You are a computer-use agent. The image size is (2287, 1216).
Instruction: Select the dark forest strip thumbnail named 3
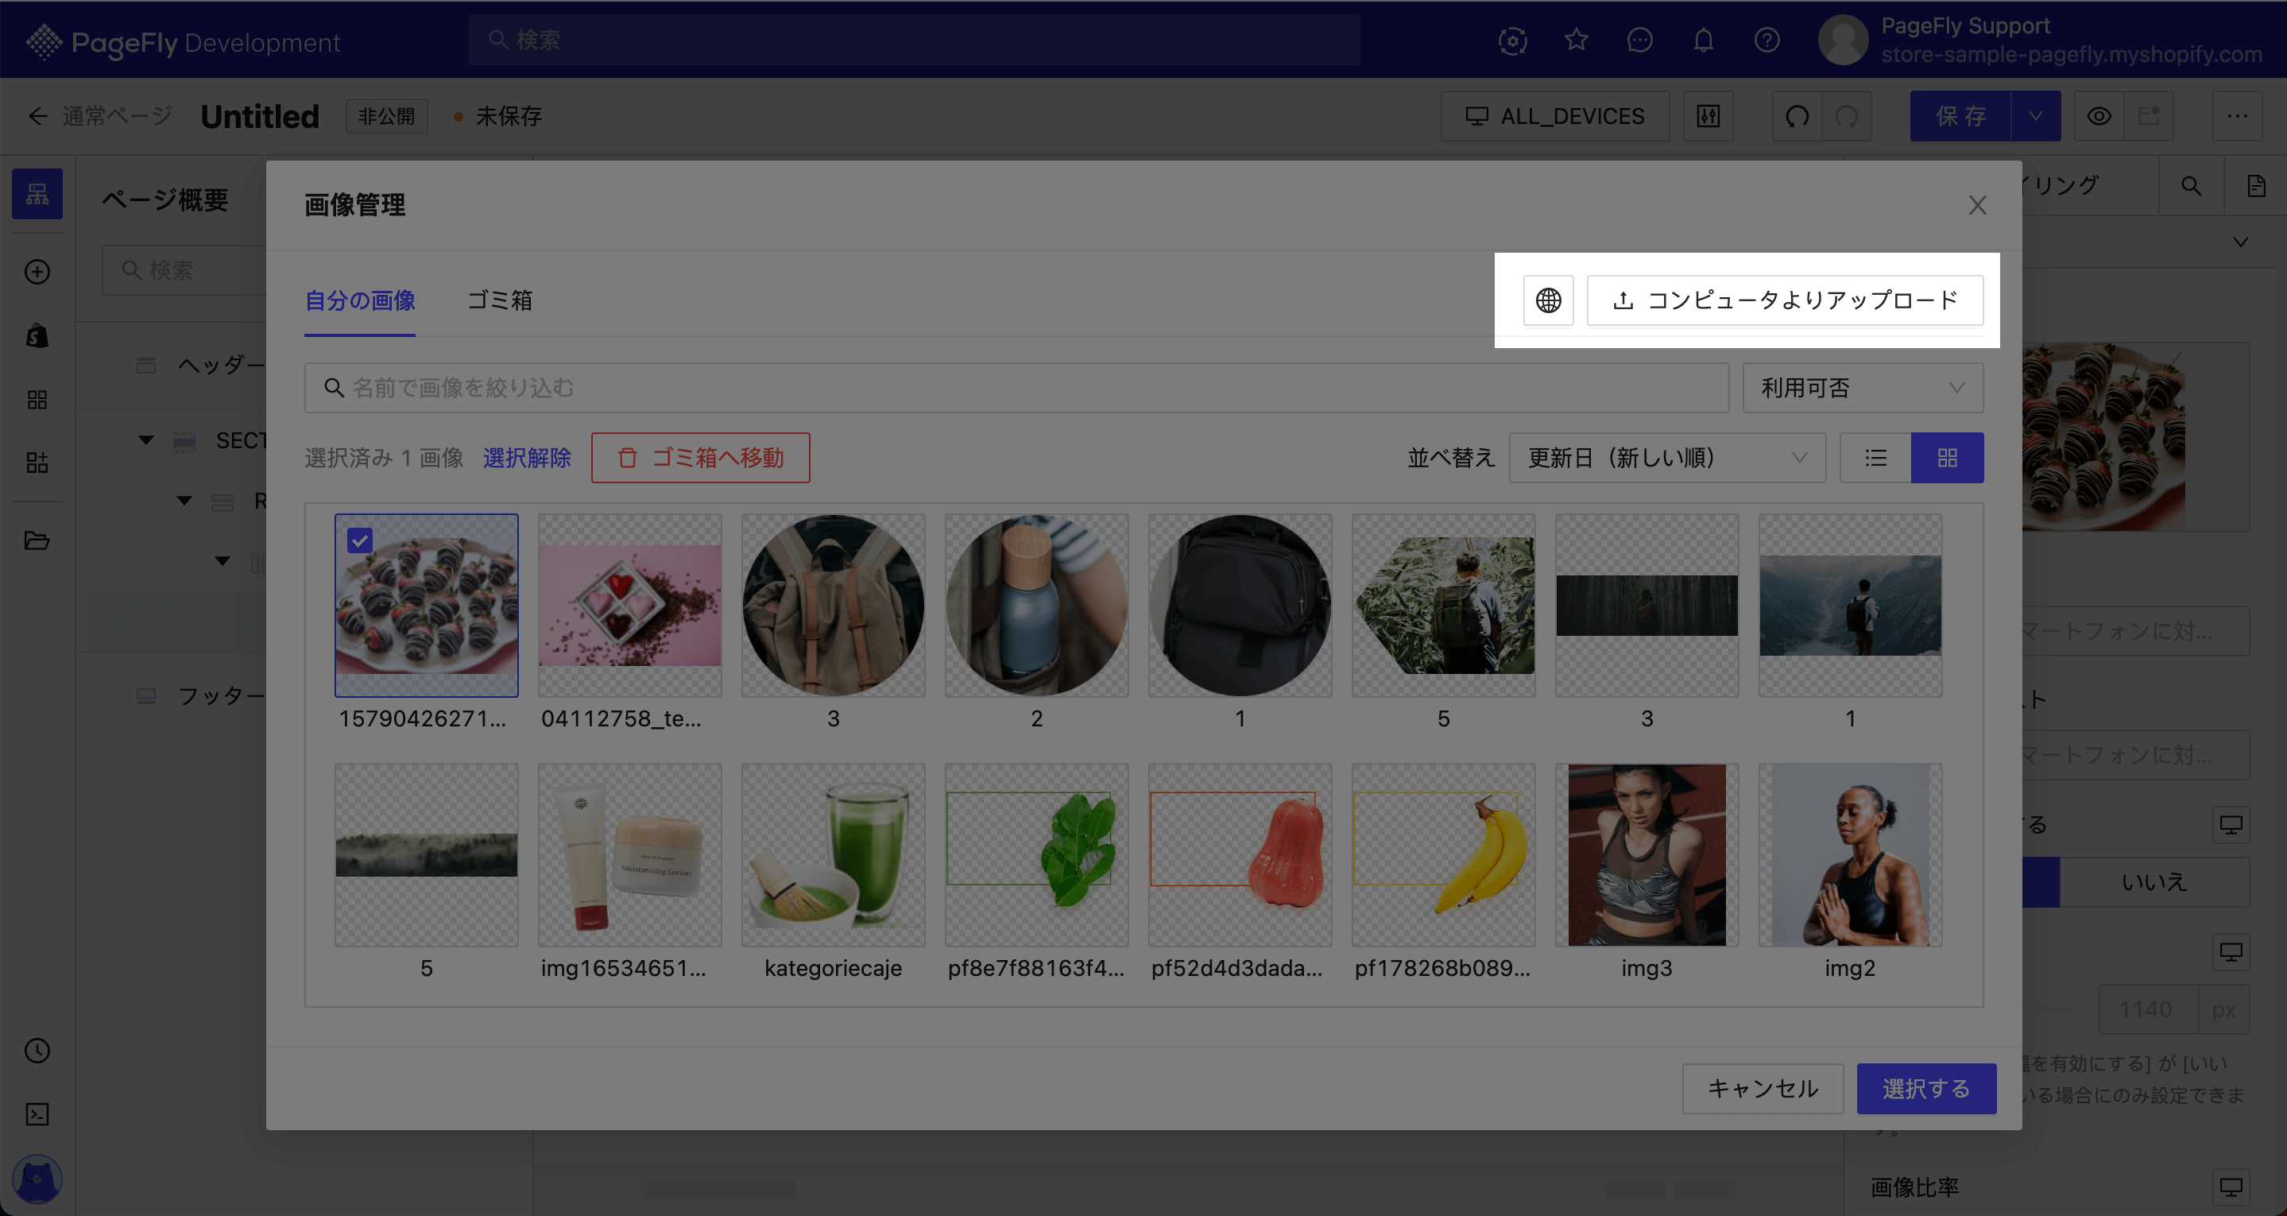(x=1647, y=605)
